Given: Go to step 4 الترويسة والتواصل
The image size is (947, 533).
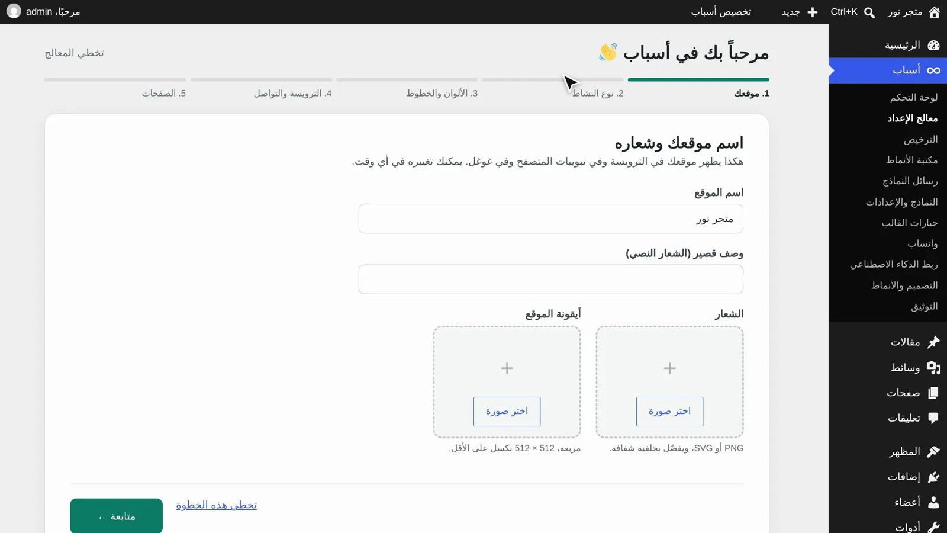Looking at the screenshot, I should click(293, 94).
